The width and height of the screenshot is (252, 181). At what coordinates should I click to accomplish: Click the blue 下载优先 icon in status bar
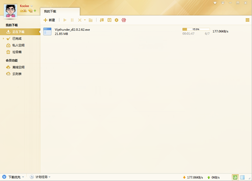point(5,177)
